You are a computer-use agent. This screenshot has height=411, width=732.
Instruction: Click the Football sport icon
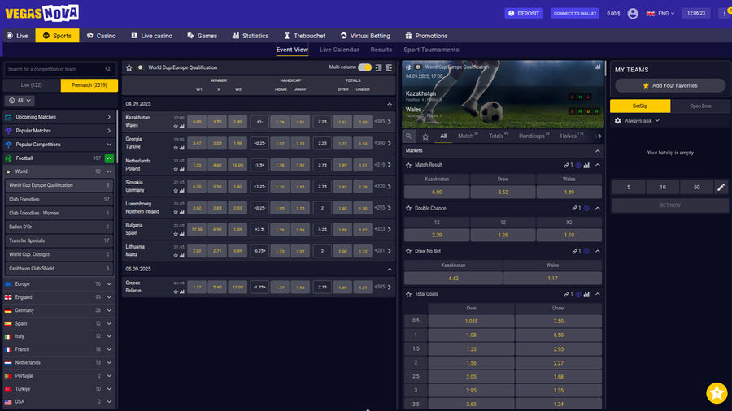click(8, 158)
